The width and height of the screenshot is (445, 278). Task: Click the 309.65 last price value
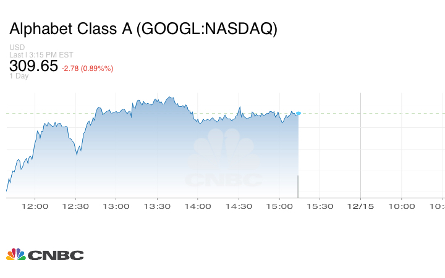[x=33, y=66]
